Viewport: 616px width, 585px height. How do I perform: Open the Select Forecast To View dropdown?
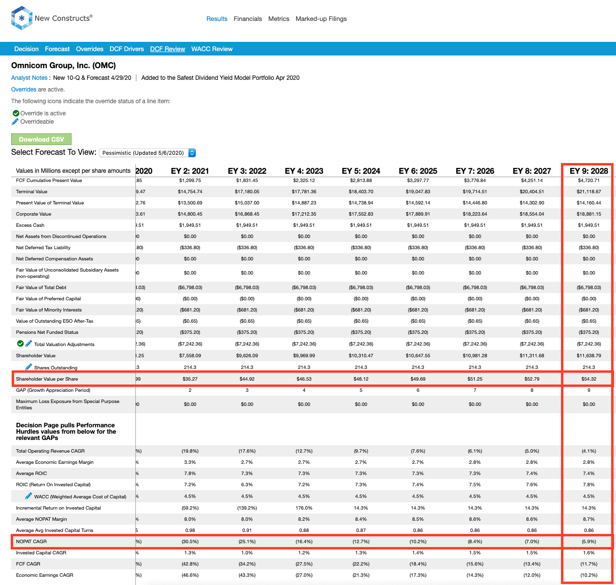(148, 153)
